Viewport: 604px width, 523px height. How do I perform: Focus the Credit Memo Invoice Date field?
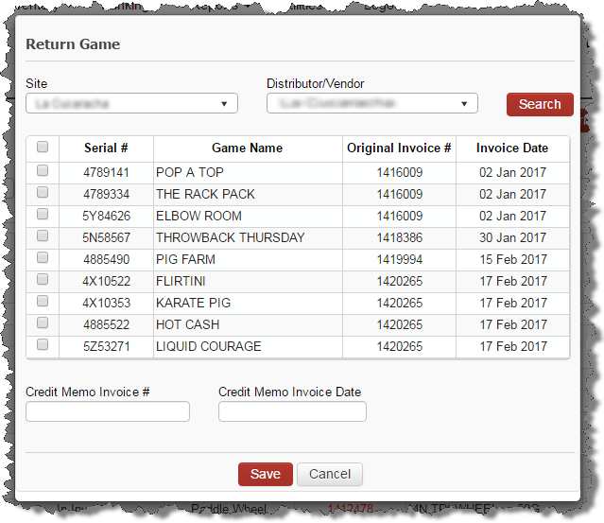[x=292, y=411]
